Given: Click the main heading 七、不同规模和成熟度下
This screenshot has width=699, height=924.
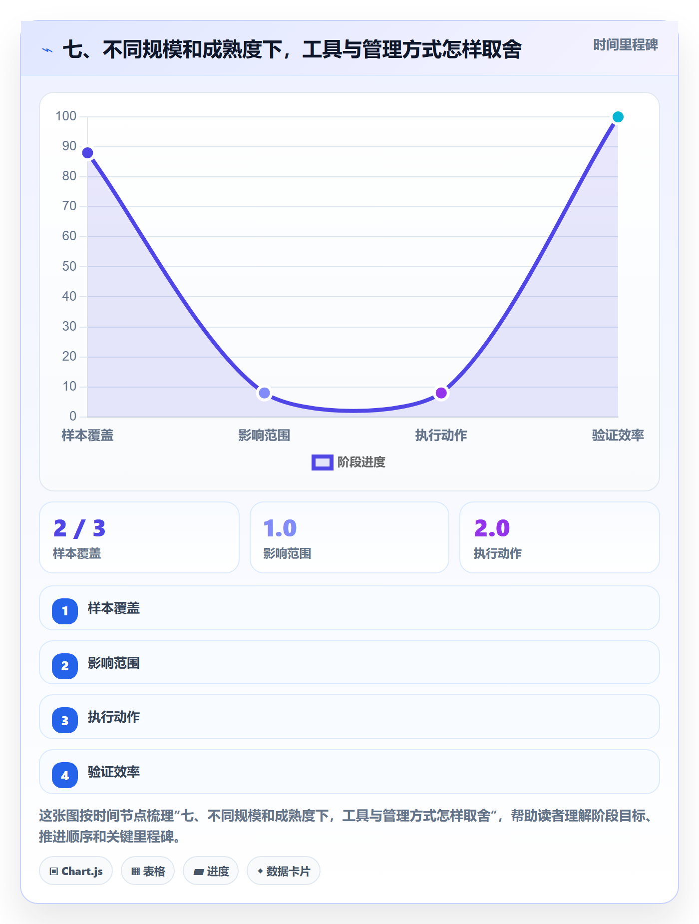Looking at the screenshot, I should (292, 50).
